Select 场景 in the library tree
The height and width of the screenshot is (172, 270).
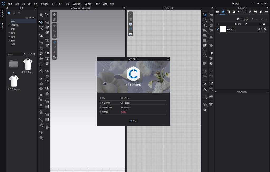(x=13, y=44)
